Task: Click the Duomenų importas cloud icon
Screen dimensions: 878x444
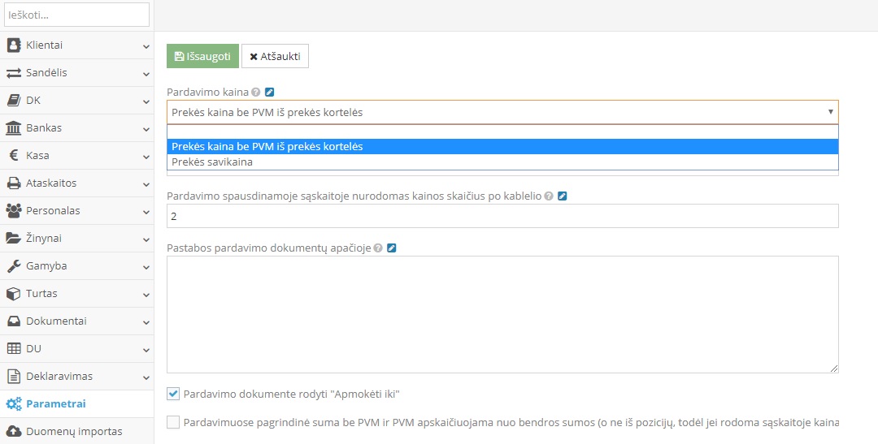Action: pos(14,432)
